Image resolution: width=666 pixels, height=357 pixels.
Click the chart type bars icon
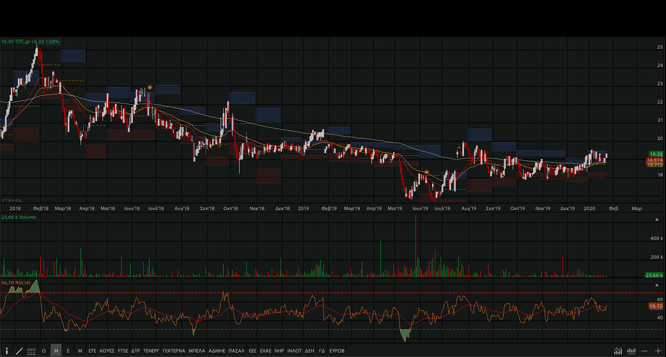pos(631,351)
